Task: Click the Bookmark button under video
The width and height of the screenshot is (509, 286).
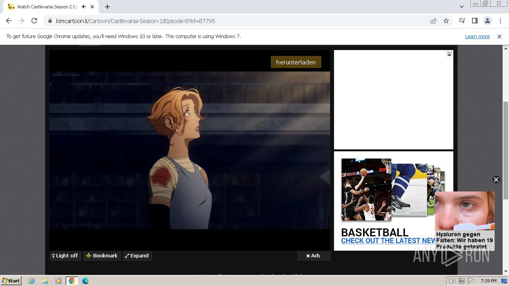Action: click(102, 256)
